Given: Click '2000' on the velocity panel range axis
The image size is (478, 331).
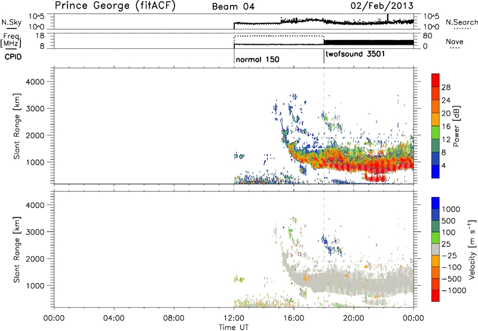Looking at the screenshot, I should 35,259.
